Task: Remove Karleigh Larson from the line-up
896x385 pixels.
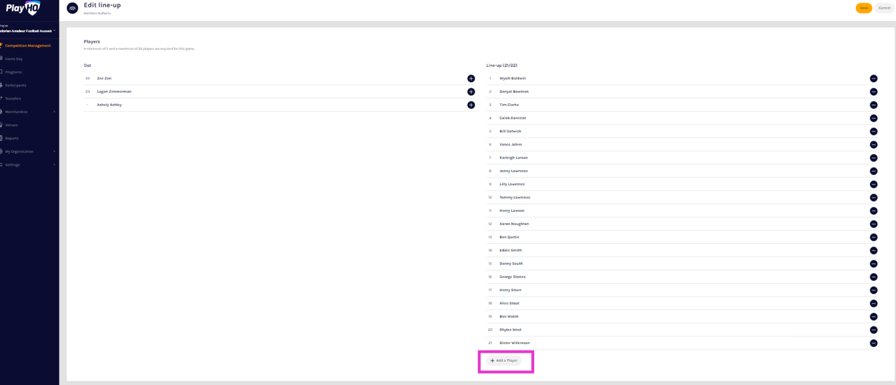Action: click(x=873, y=158)
